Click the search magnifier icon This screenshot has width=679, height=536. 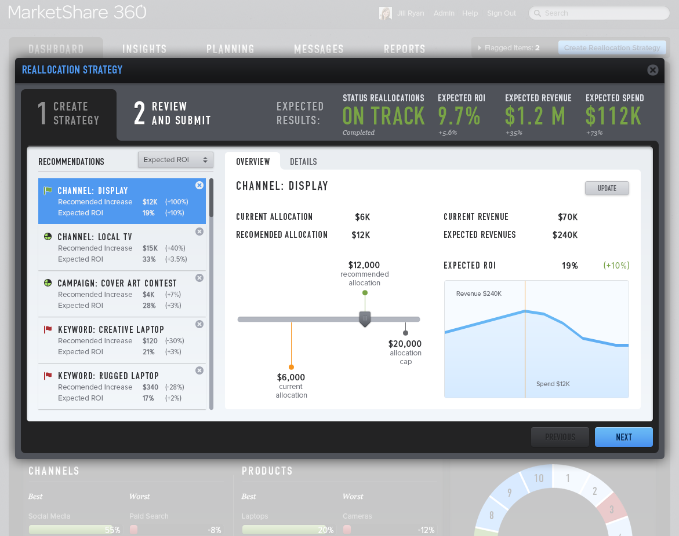pos(538,13)
